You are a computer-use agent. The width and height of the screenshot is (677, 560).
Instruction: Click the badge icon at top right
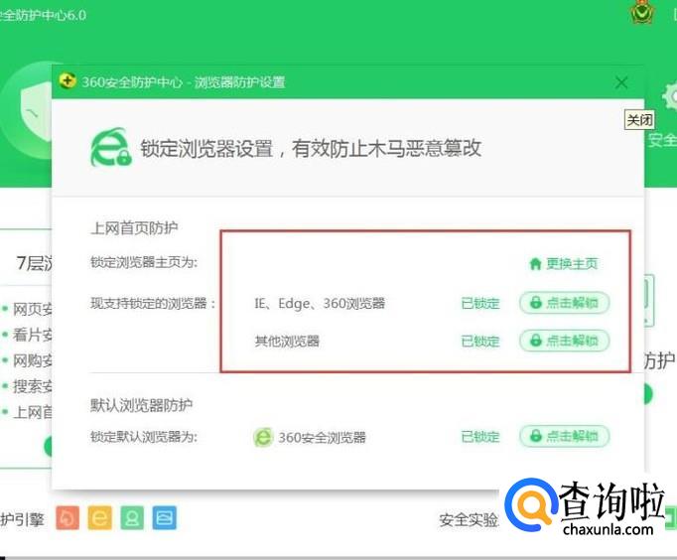click(x=642, y=12)
